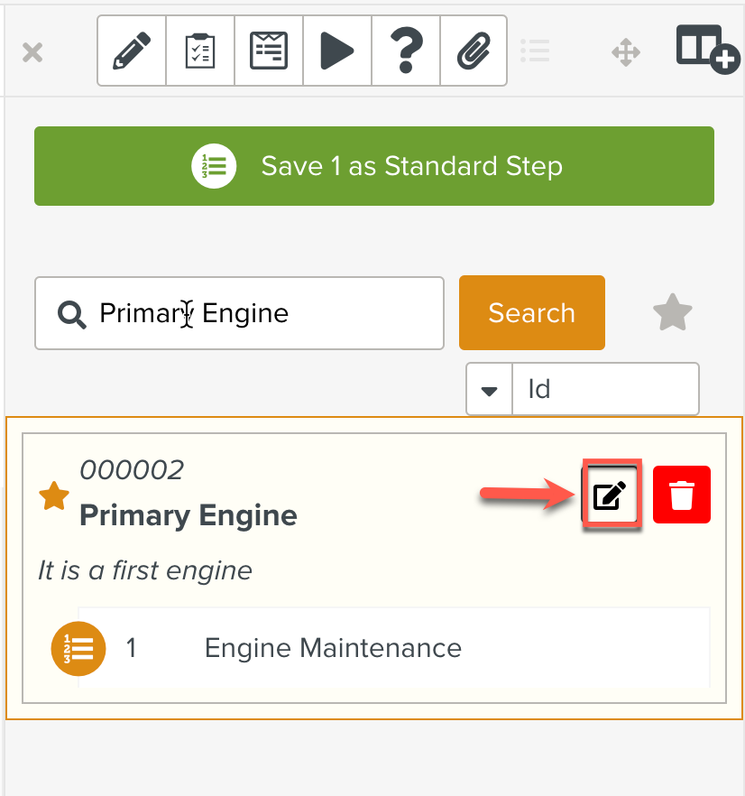Click the greyed-out list icon in toolbar
This screenshot has height=796, width=745.
535,51
